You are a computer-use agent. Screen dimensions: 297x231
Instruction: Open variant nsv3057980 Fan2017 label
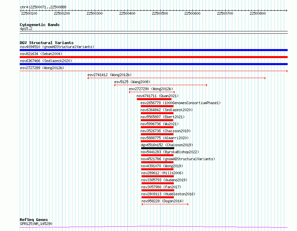161,187
